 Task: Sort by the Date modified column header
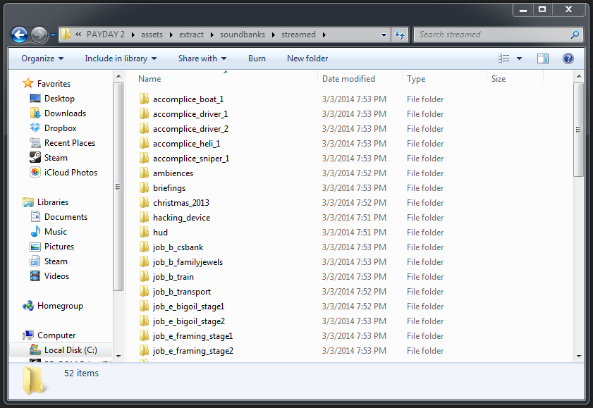[348, 79]
